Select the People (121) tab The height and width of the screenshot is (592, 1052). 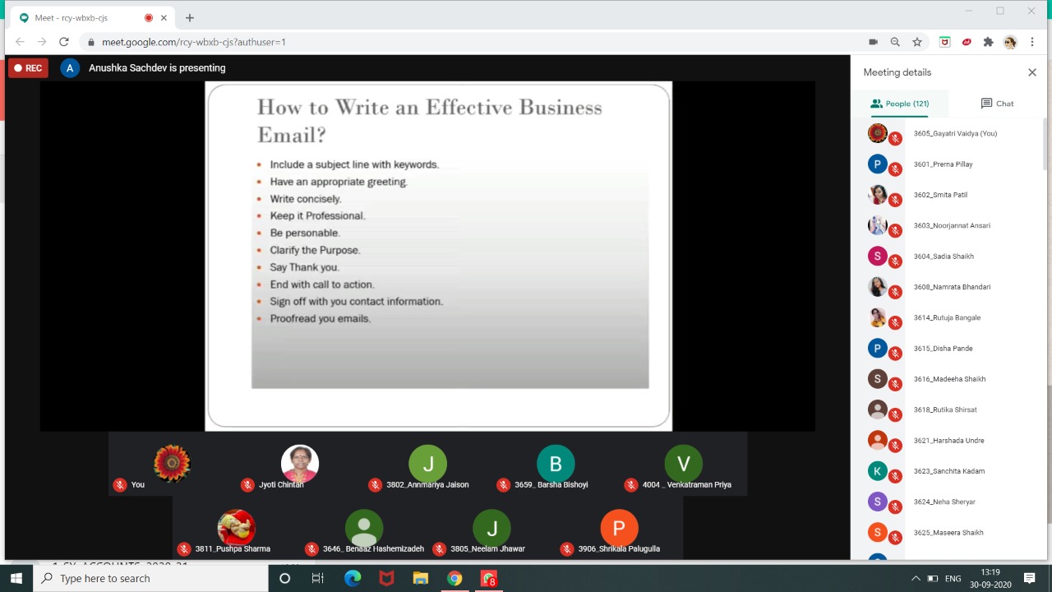[900, 103]
